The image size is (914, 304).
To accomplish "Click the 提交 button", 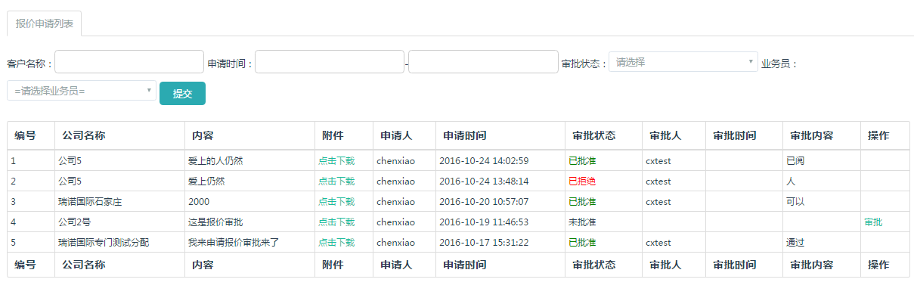I will [182, 94].
